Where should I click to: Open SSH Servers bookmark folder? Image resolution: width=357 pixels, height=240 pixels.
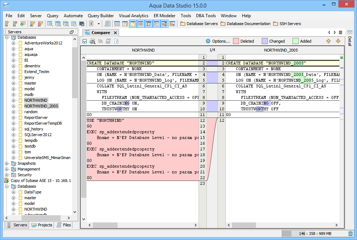point(287,24)
